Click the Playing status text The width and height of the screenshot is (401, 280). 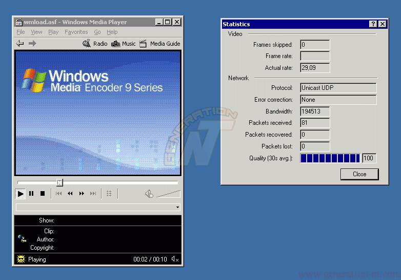37,259
